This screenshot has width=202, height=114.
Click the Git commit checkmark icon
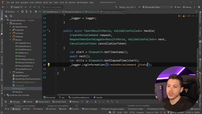tap(34, 7)
